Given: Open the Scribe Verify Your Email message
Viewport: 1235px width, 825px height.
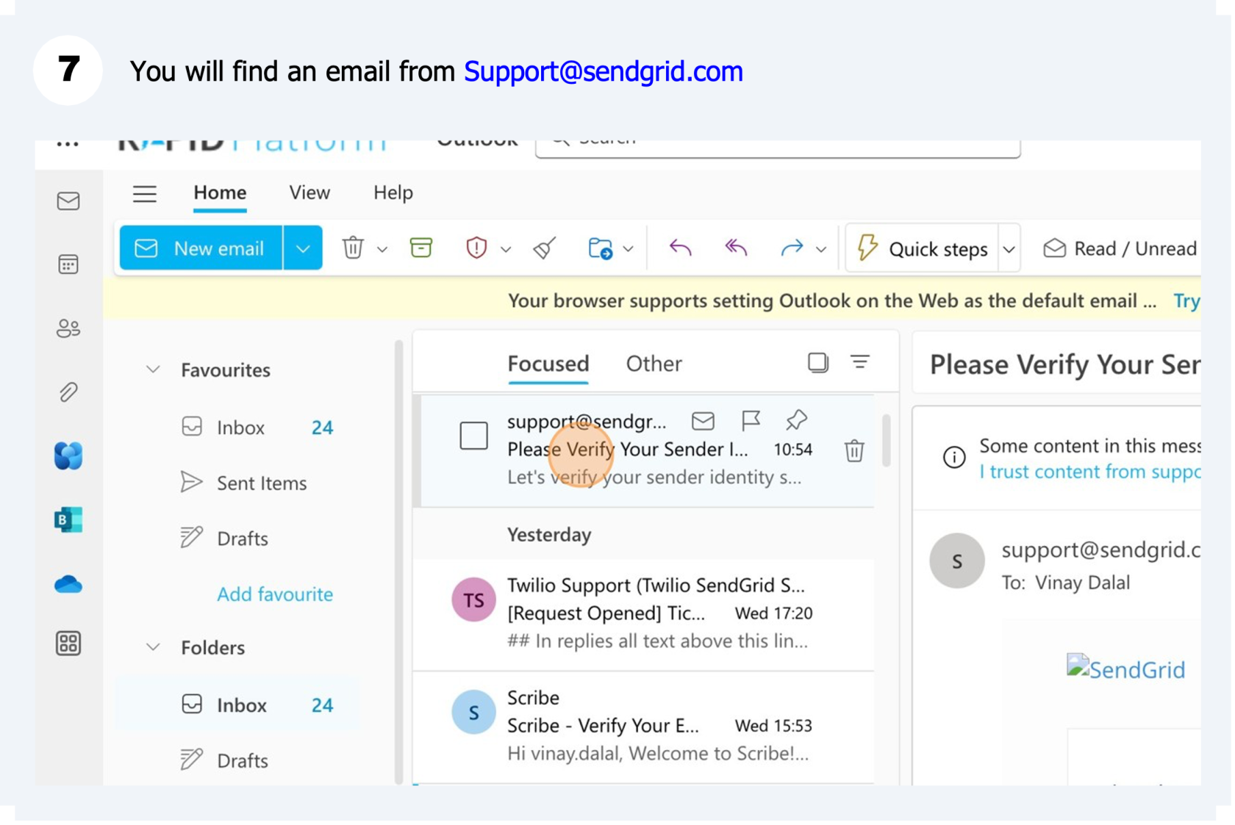Looking at the screenshot, I should pos(643,726).
